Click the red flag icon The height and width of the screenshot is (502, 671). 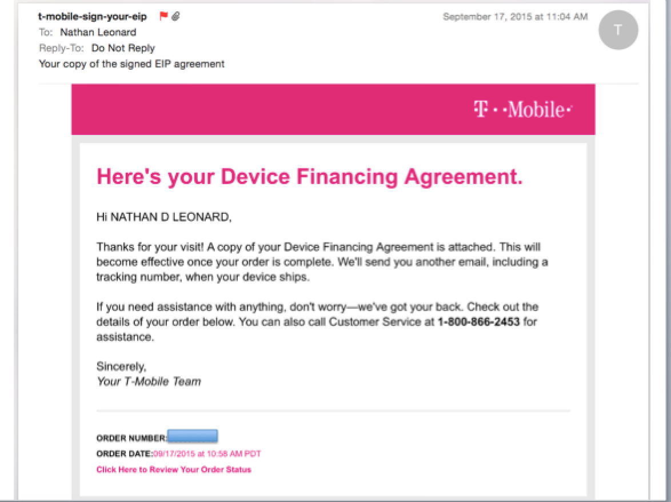(163, 16)
